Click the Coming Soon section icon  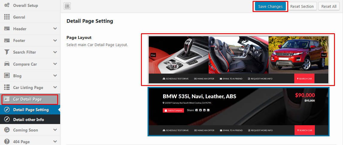pyautogui.click(x=7, y=130)
